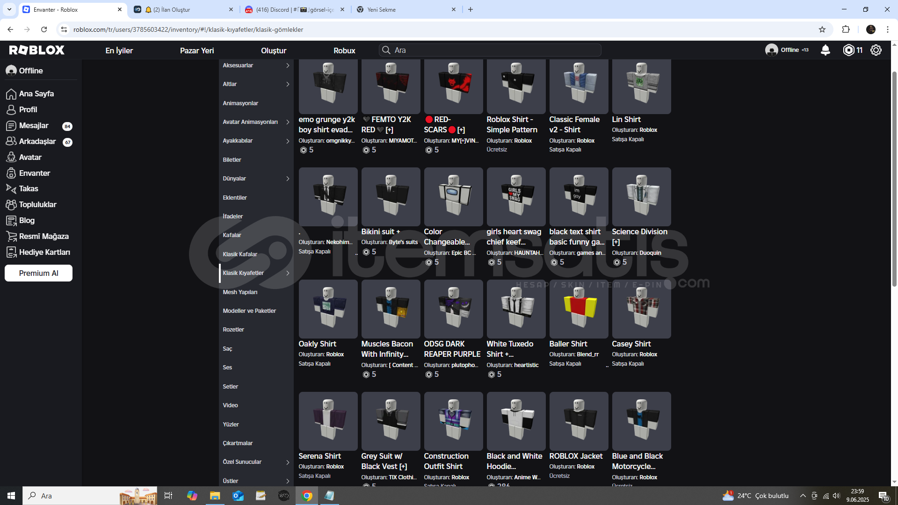Viewport: 898px width, 505px height.
Task: Open the settings gear icon
Action: click(876, 50)
